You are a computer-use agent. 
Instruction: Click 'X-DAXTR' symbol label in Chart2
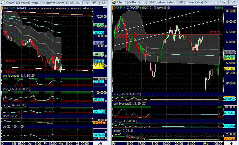[22, 8]
